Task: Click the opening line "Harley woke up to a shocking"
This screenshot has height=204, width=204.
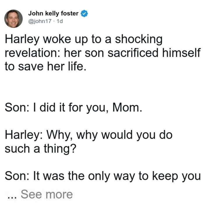Action: click(x=84, y=39)
